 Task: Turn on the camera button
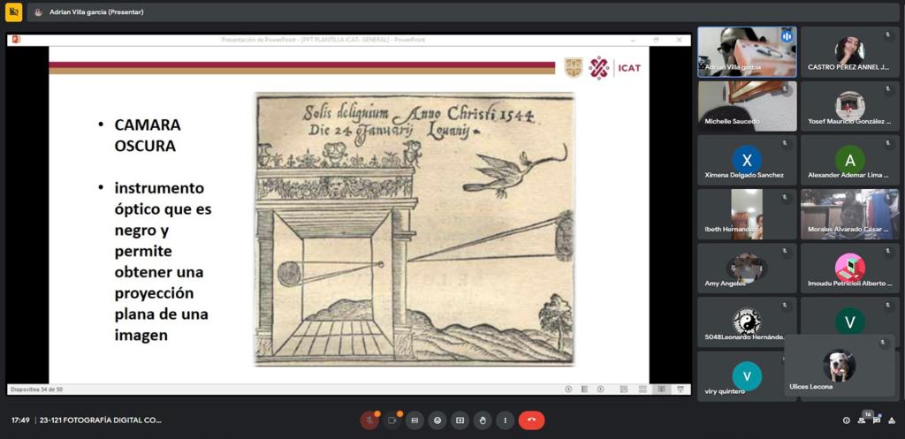tap(392, 420)
